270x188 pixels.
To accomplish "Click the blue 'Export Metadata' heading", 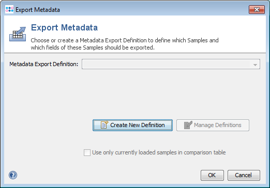I will (64, 27).
